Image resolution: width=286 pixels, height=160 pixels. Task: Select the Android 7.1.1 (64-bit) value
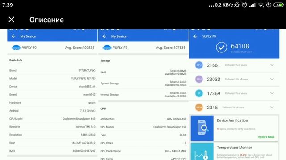point(88,111)
